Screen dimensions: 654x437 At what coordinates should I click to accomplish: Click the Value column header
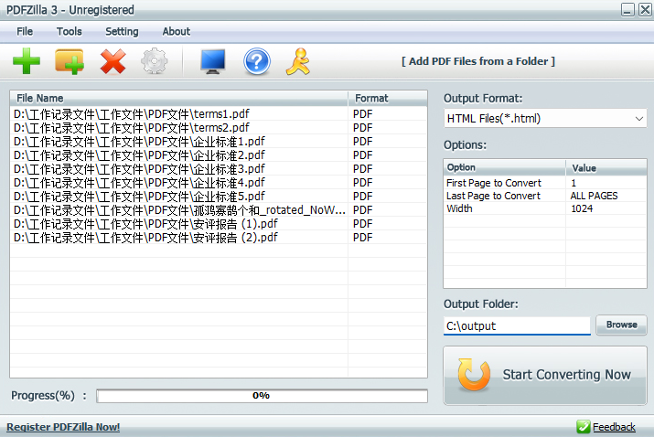pos(606,167)
